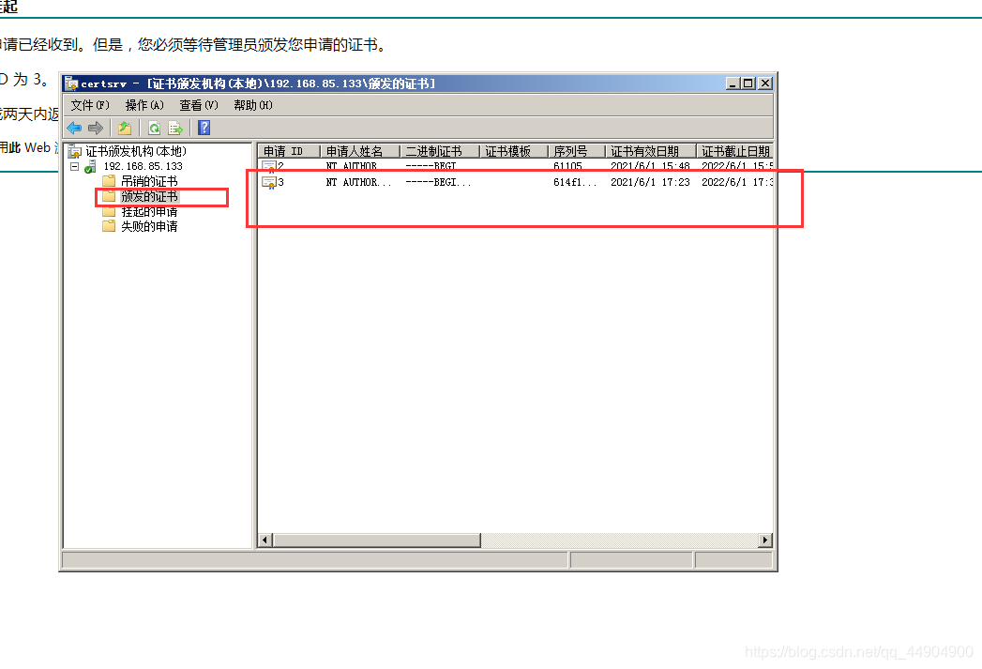This screenshot has height=669, width=982.
Task: Click serial number 61105 in row 2
Action: [567, 167]
